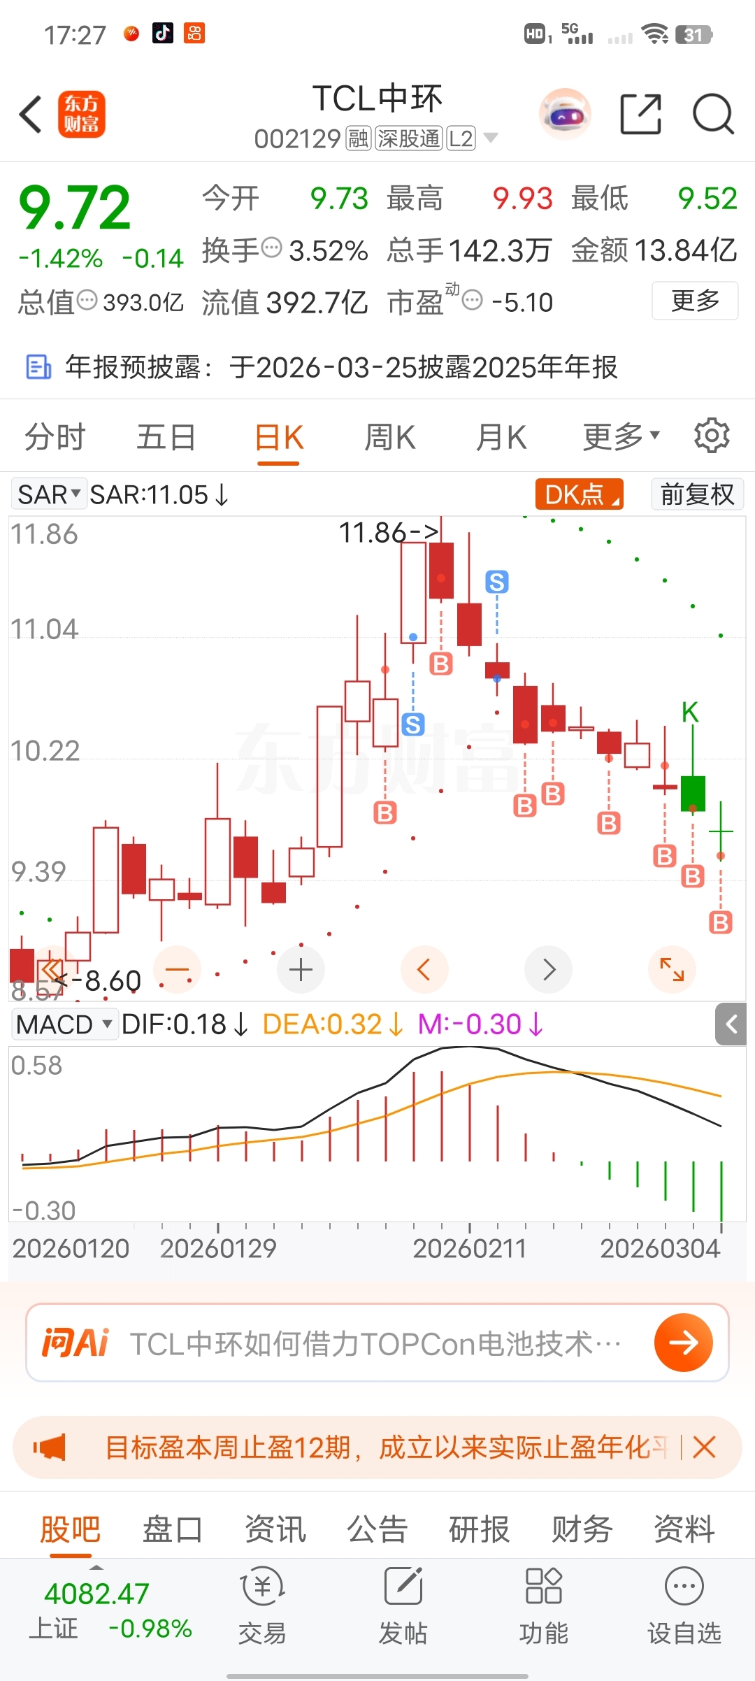Zoom out chart with minus button
Image resolution: width=755 pixels, height=1681 pixels.
click(178, 970)
